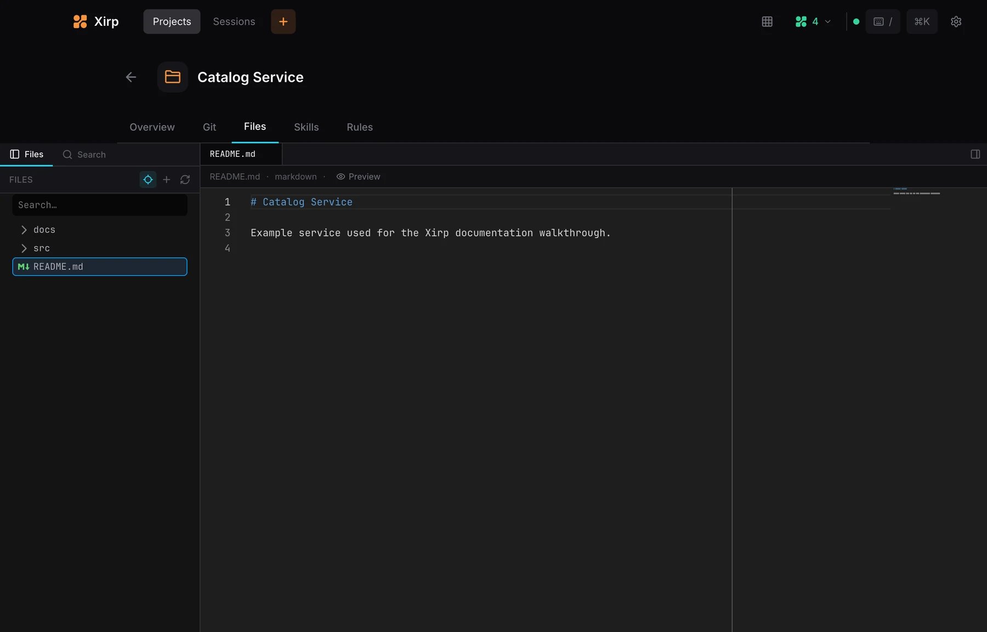Toggle the right side panel icon

click(x=975, y=155)
